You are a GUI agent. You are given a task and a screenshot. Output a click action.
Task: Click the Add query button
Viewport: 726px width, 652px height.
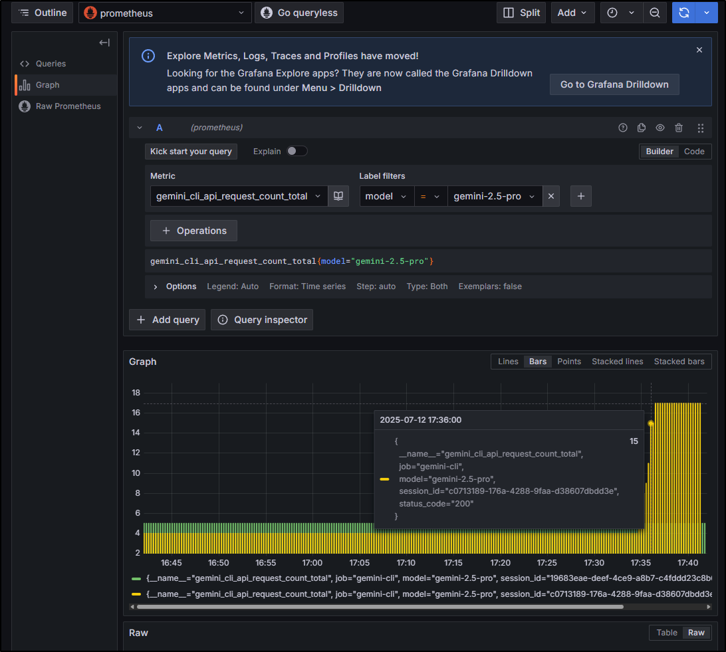click(x=167, y=320)
